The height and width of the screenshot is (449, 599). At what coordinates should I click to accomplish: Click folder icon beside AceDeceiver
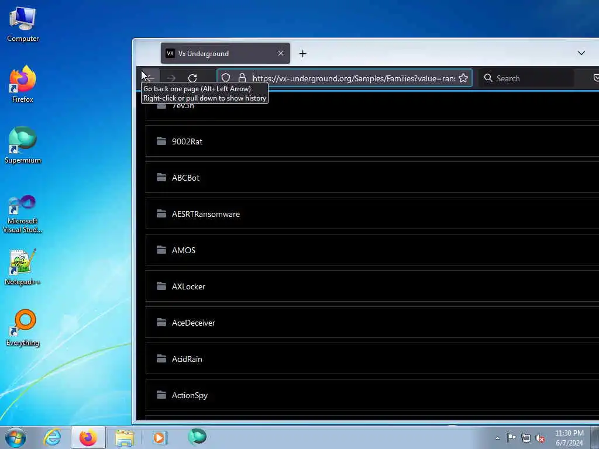161,323
